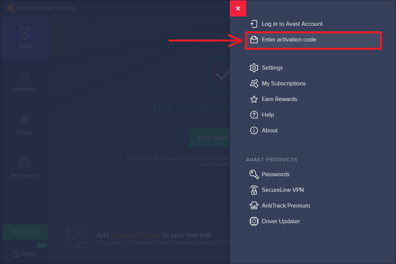Image resolution: width=396 pixels, height=264 pixels.
Task: Choose SecureLine VPN under Avast Products
Action: (283, 190)
